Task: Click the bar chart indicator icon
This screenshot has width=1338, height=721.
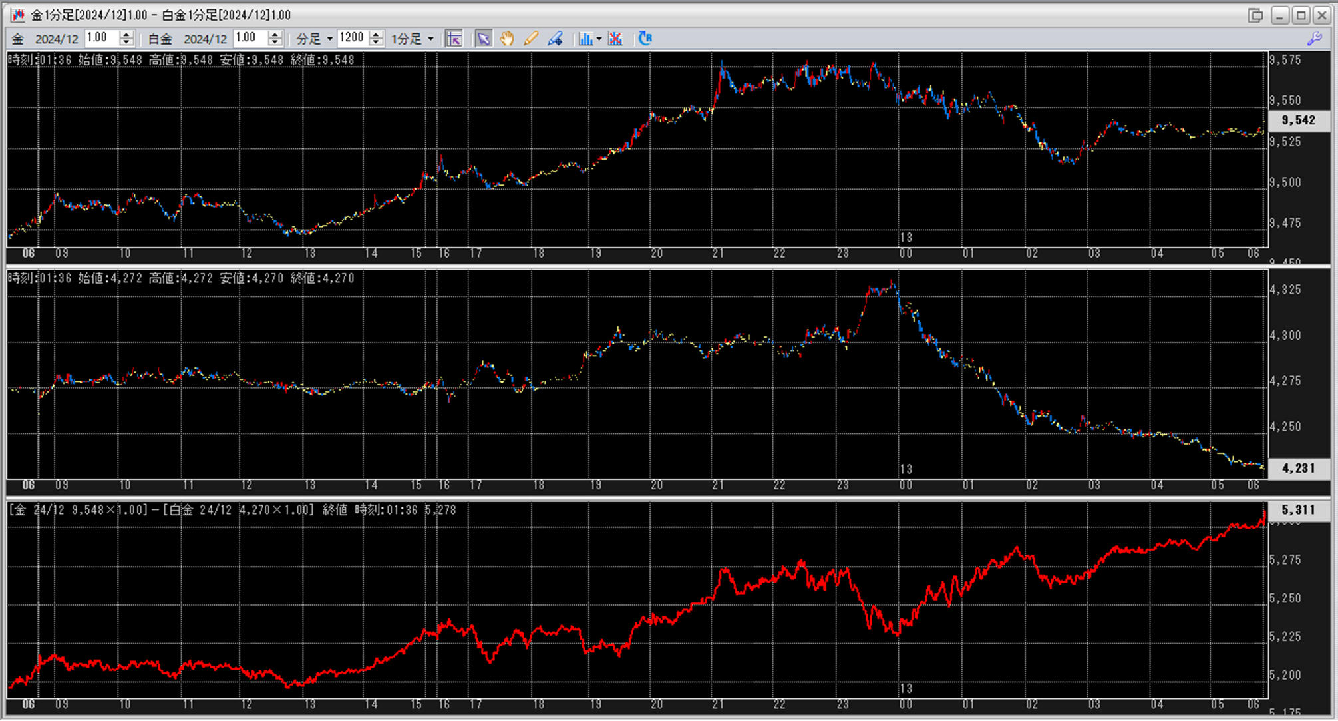Action: [585, 39]
